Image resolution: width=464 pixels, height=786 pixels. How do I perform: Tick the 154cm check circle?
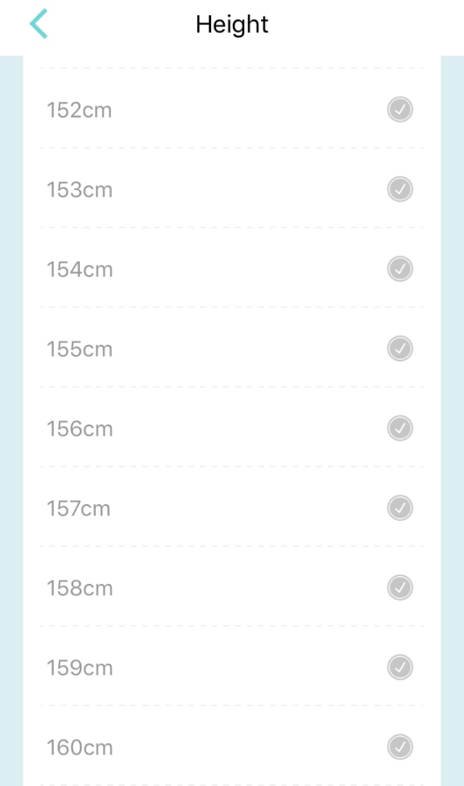click(x=400, y=269)
